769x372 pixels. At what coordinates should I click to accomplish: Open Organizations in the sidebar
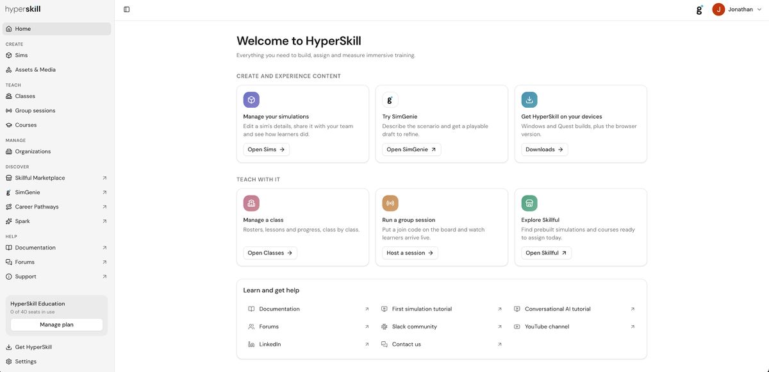tap(57, 151)
